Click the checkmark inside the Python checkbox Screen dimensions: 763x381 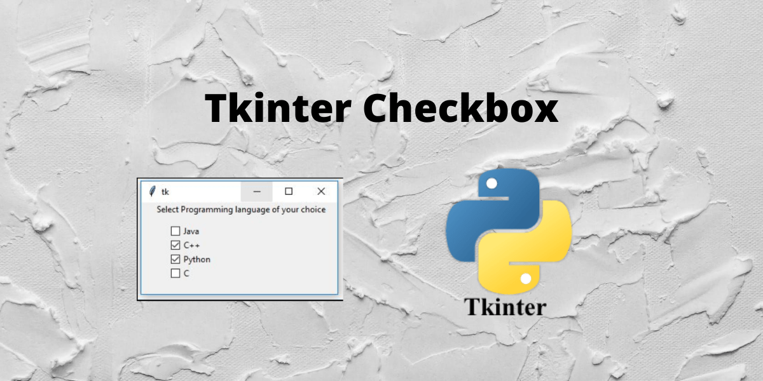[x=175, y=259]
